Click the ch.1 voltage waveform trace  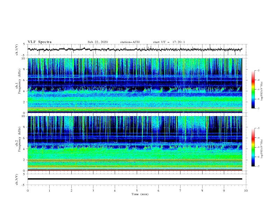pos(135,49)
